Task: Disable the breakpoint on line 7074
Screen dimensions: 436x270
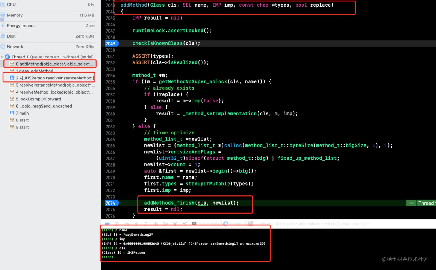Action: (x=111, y=203)
